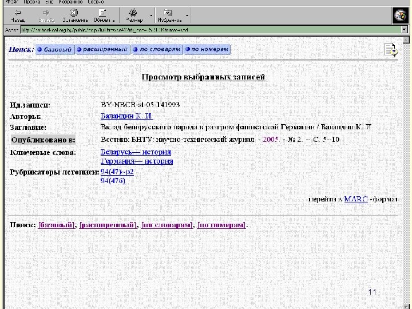Open rubric link 94(476)
412x309 pixels.
point(113,181)
